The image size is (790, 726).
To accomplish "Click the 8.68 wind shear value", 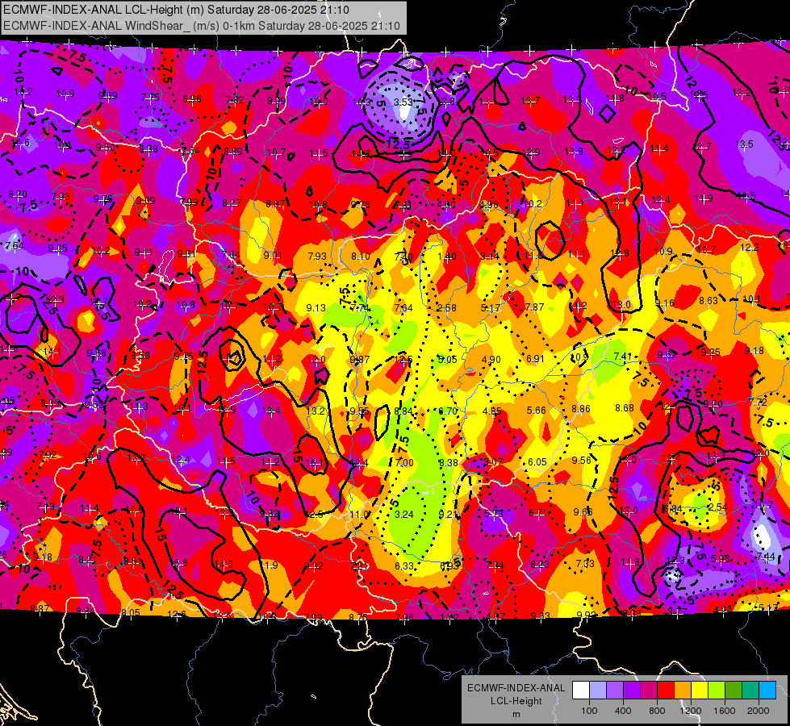I will tap(625, 407).
